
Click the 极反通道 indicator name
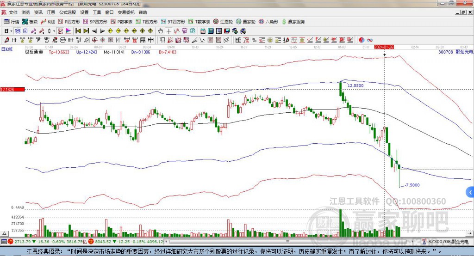coord(34,52)
